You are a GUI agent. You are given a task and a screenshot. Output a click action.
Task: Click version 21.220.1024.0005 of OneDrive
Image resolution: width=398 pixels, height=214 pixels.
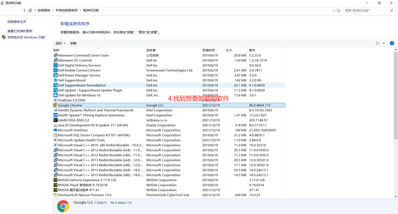click(x=262, y=130)
